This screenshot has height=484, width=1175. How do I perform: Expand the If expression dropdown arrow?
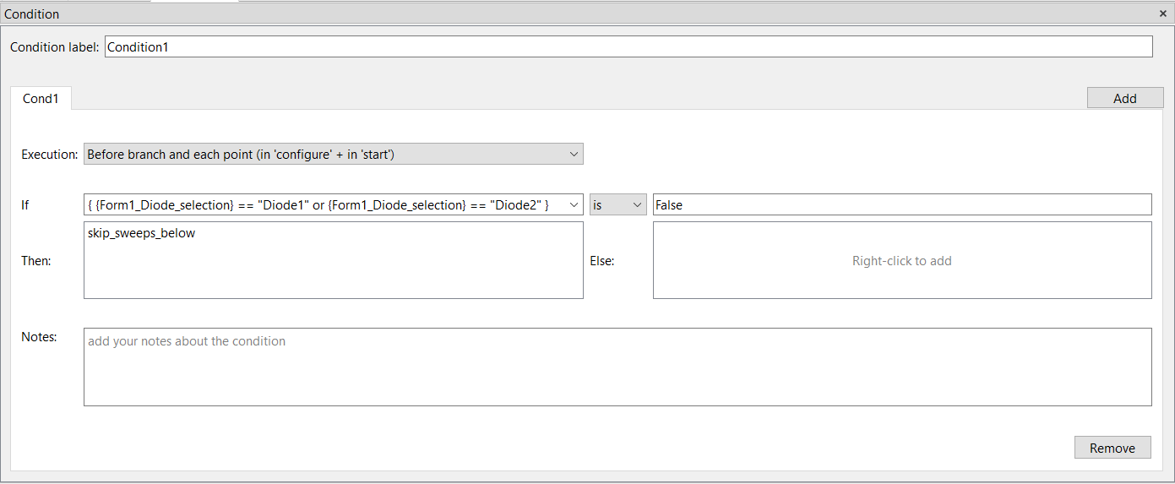[574, 205]
